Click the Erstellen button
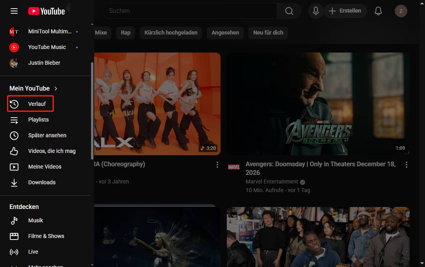The image size is (425, 267). [x=346, y=11]
